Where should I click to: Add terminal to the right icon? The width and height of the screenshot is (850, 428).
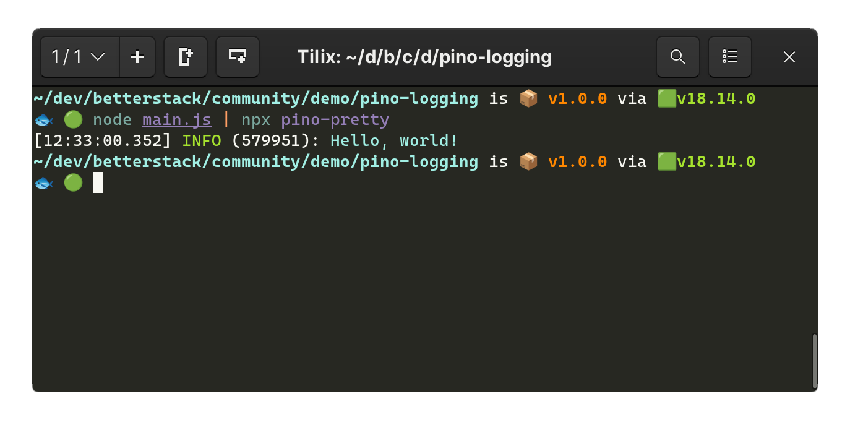click(x=186, y=57)
